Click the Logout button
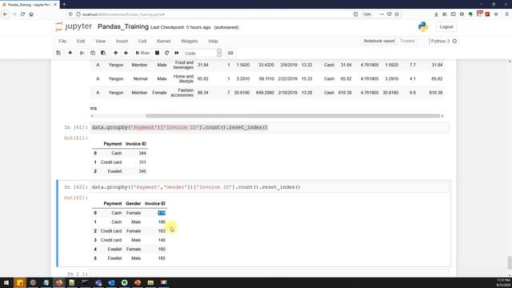The width and height of the screenshot is (512, 288). [446, 26]
